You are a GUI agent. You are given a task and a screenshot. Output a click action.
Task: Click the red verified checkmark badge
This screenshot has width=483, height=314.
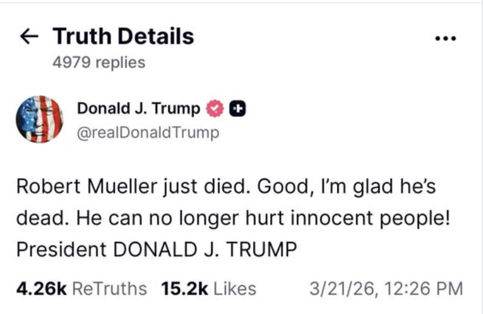tap(214, 108)
